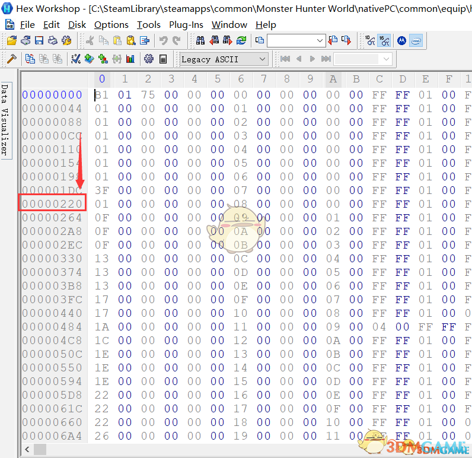Open the Base Converter calculator icon
472x458 pixels.
tap(163, 59)
